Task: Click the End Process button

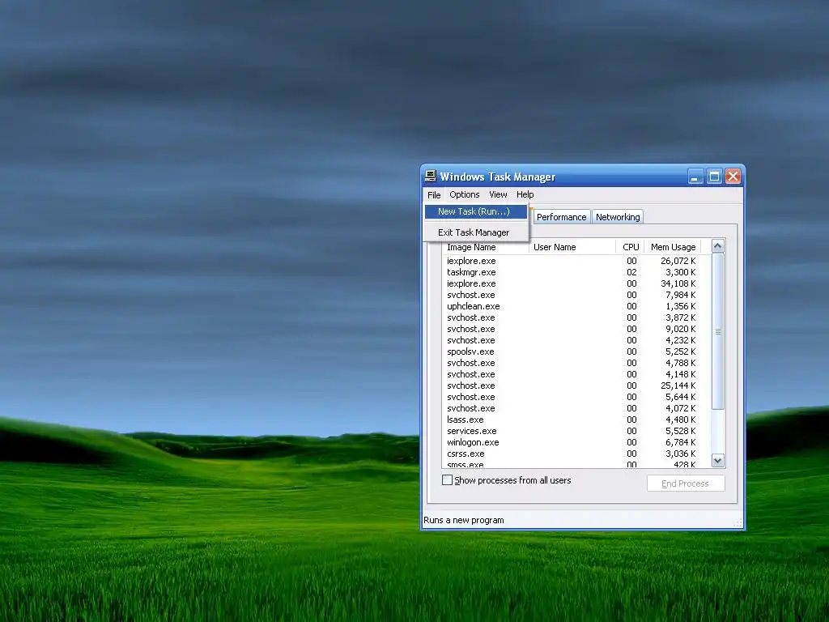Action: (686, 484)
